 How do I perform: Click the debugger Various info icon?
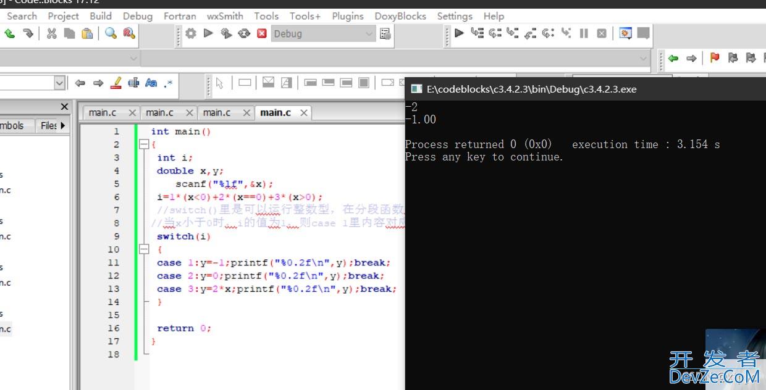[x=644, y=33]
